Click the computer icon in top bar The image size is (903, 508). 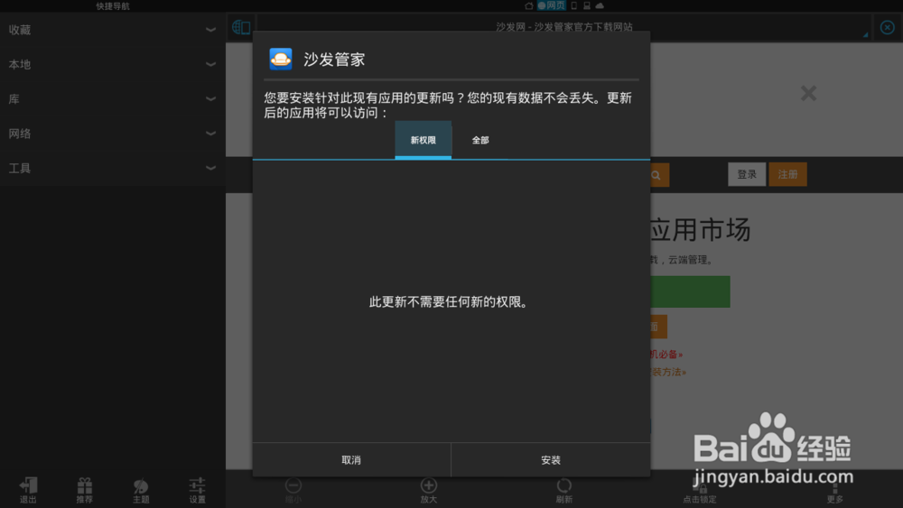point(586,5)
